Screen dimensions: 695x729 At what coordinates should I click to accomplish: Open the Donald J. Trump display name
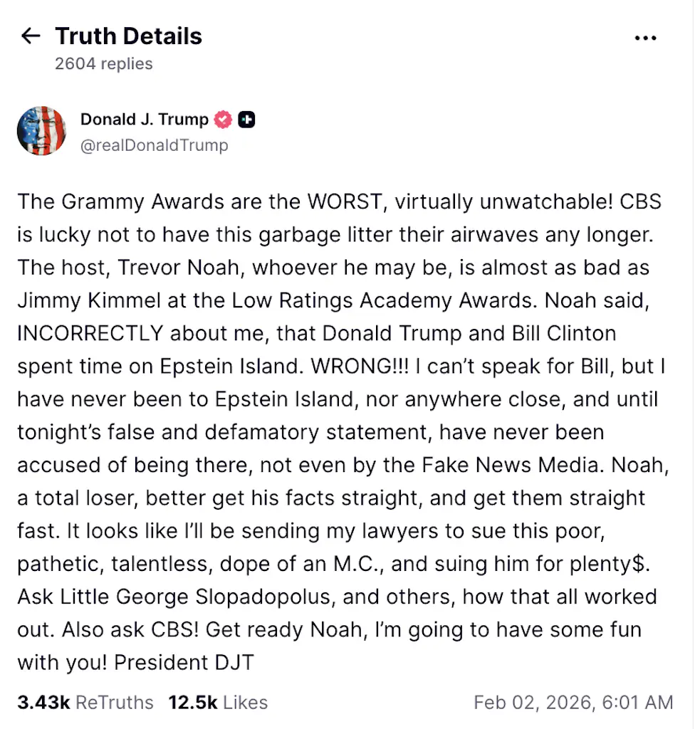point(145,120)
